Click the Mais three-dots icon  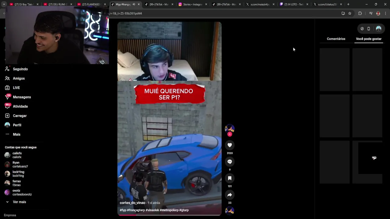7,134
